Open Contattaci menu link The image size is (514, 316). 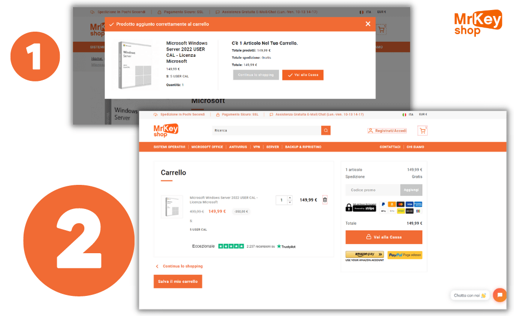[x=390, y=147]
